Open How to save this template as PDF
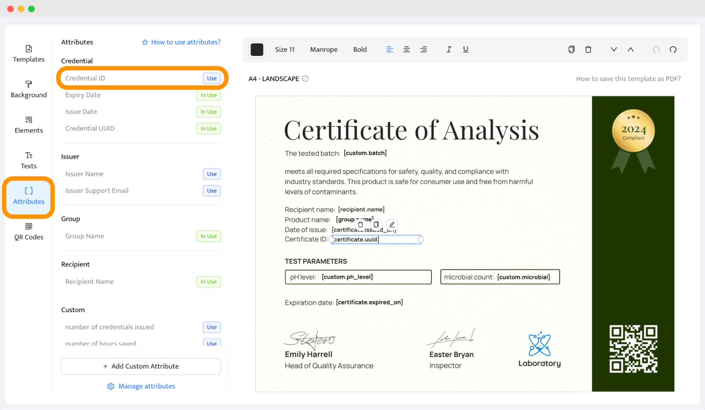The height and width of the screenshot is (410, 705). coord(628,79)
